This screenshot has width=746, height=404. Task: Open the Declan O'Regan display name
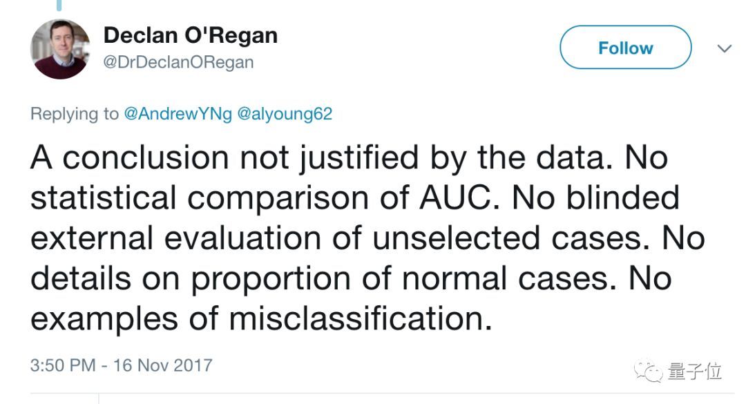tap(190, 35)
